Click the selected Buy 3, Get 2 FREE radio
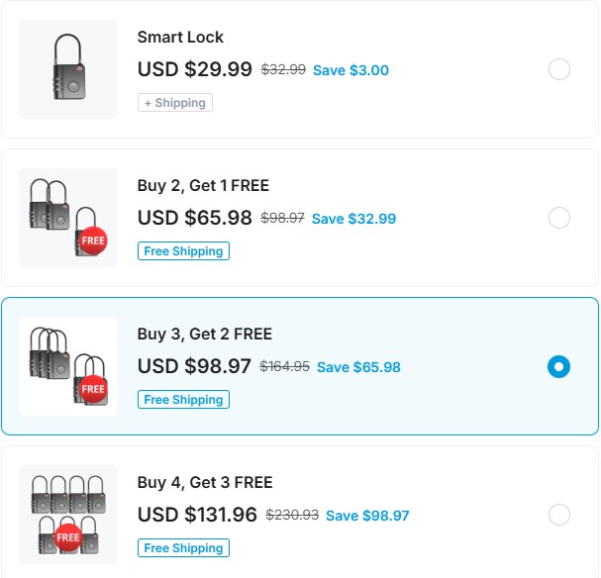Screen dimensions: 601x578 [558, 366]
